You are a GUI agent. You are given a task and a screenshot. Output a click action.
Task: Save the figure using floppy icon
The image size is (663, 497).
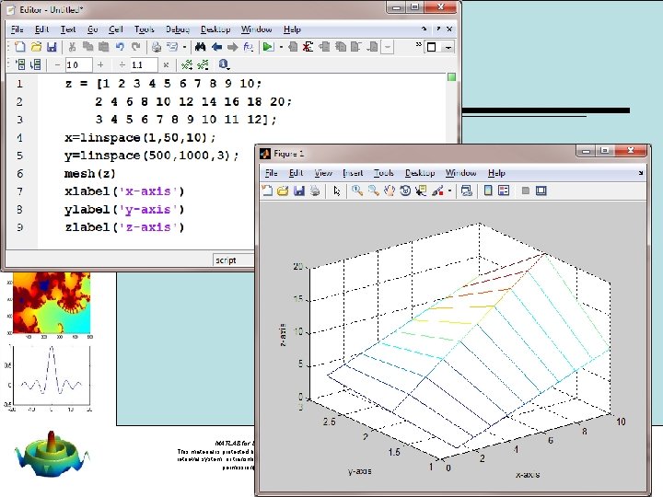tap(299, 191)
